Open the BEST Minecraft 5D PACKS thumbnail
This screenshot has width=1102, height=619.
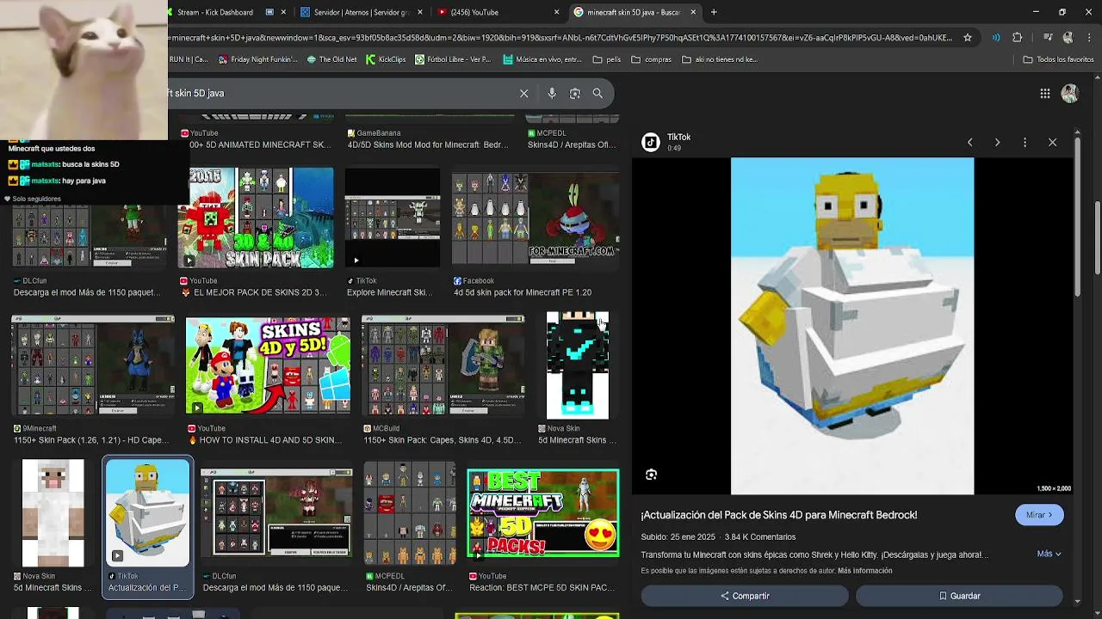point(542,513)
